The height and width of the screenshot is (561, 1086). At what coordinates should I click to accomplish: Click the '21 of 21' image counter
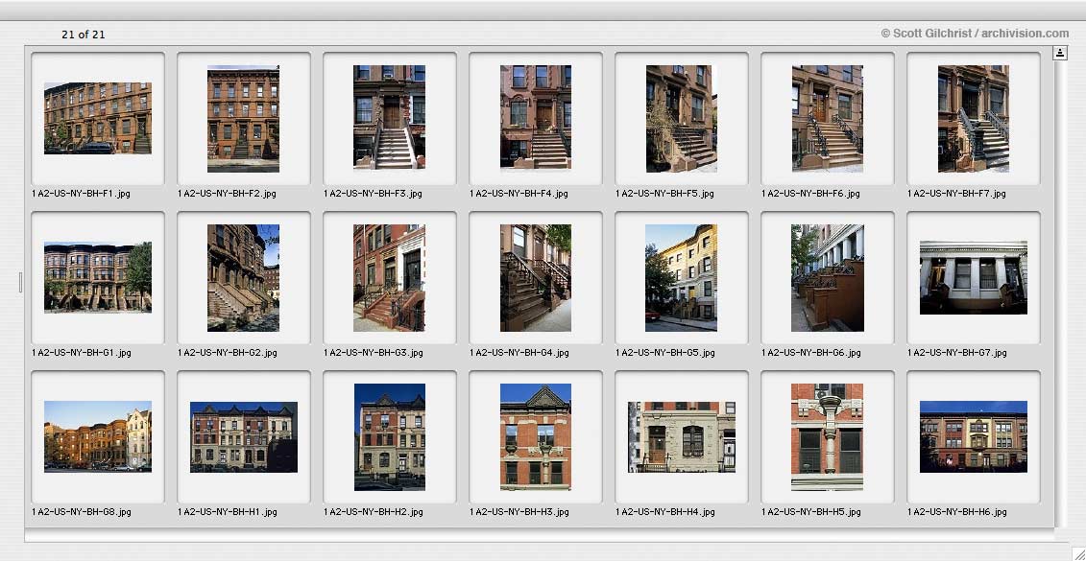[84, 34]
